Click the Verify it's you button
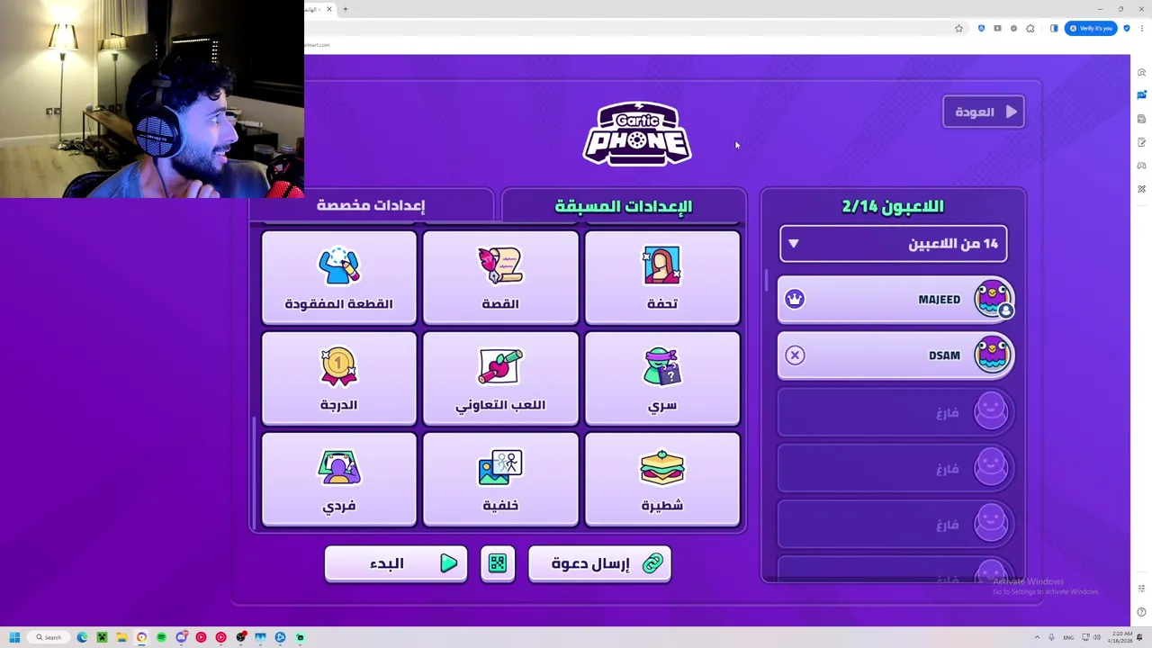Image resolution: width=1152 pixels, height=648 pixels. coord(1091,29)
